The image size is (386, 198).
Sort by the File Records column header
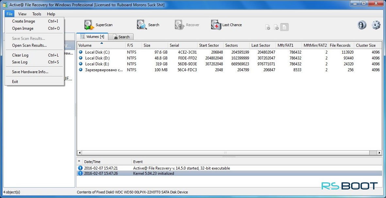coord(341,45)
